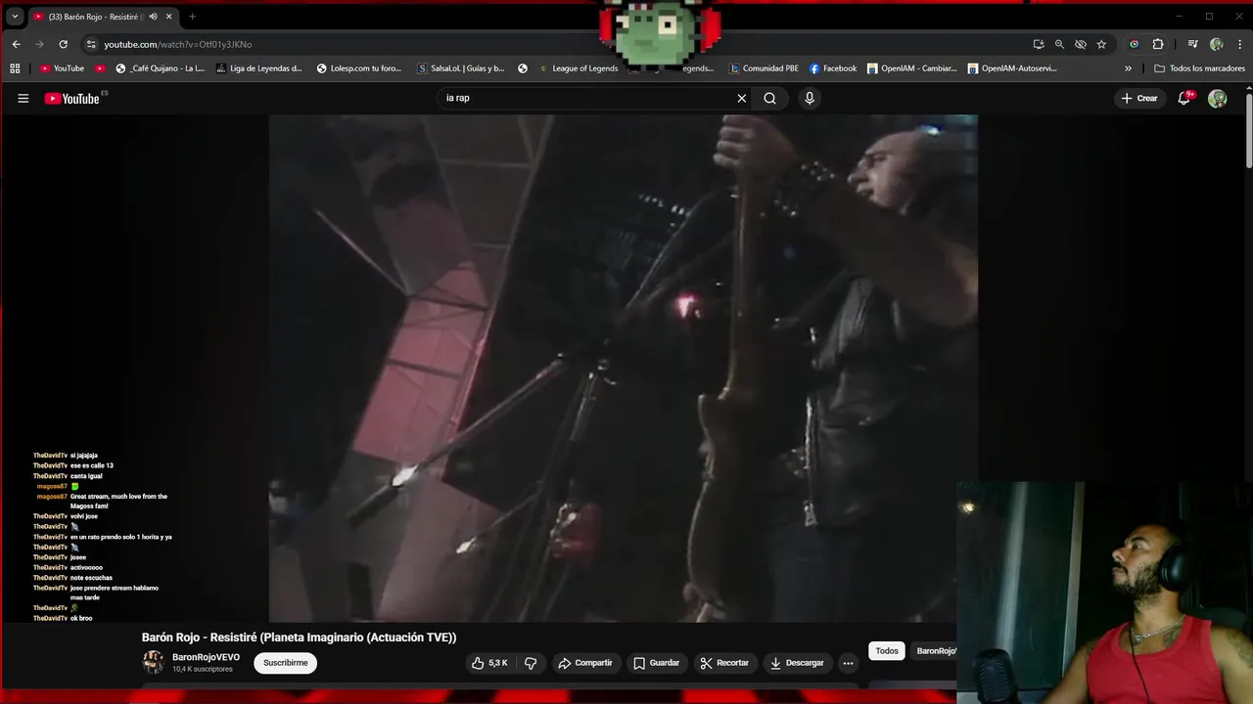Open the Café Quijano bookmark

160,68
